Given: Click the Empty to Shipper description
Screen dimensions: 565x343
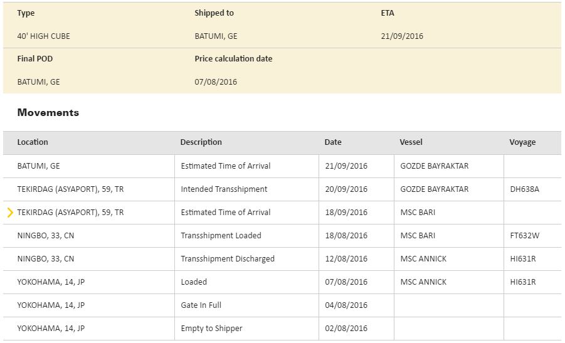Looking at the screenshot, I should [x=211, y=329].
